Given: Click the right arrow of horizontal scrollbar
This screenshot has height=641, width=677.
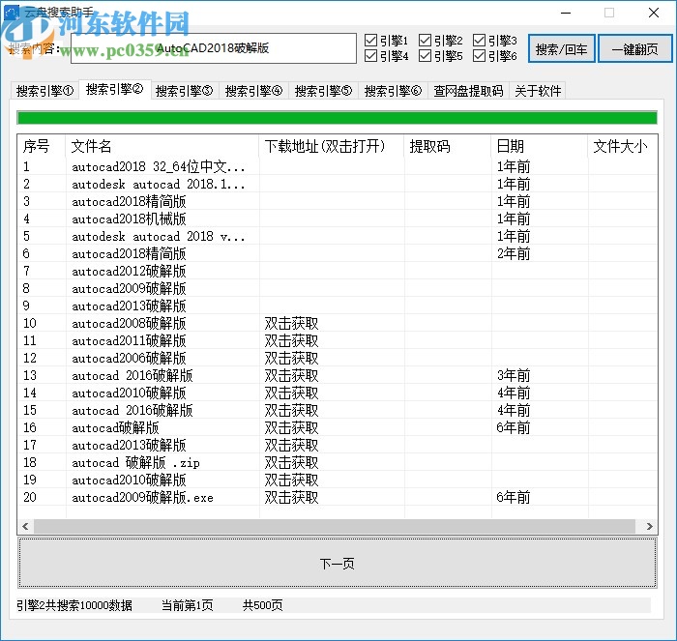Looking at the screenshot, I should point(649,526).
